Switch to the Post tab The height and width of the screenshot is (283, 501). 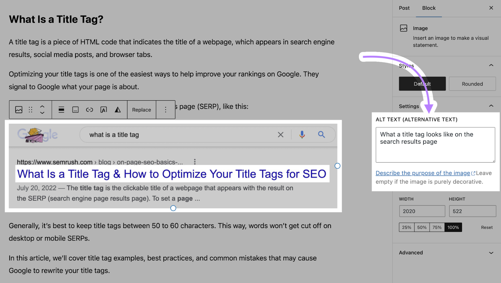point(404,8)
